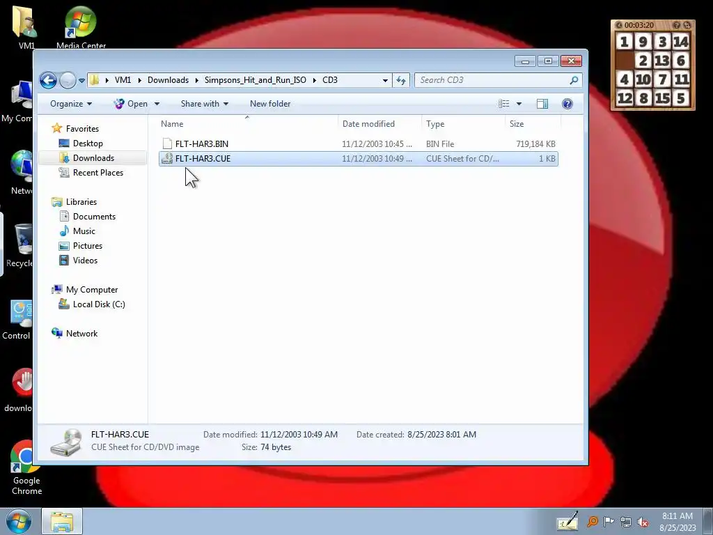Open Explorer help via question mark icon
The image size is (713, 535).
tap(567, 104)
